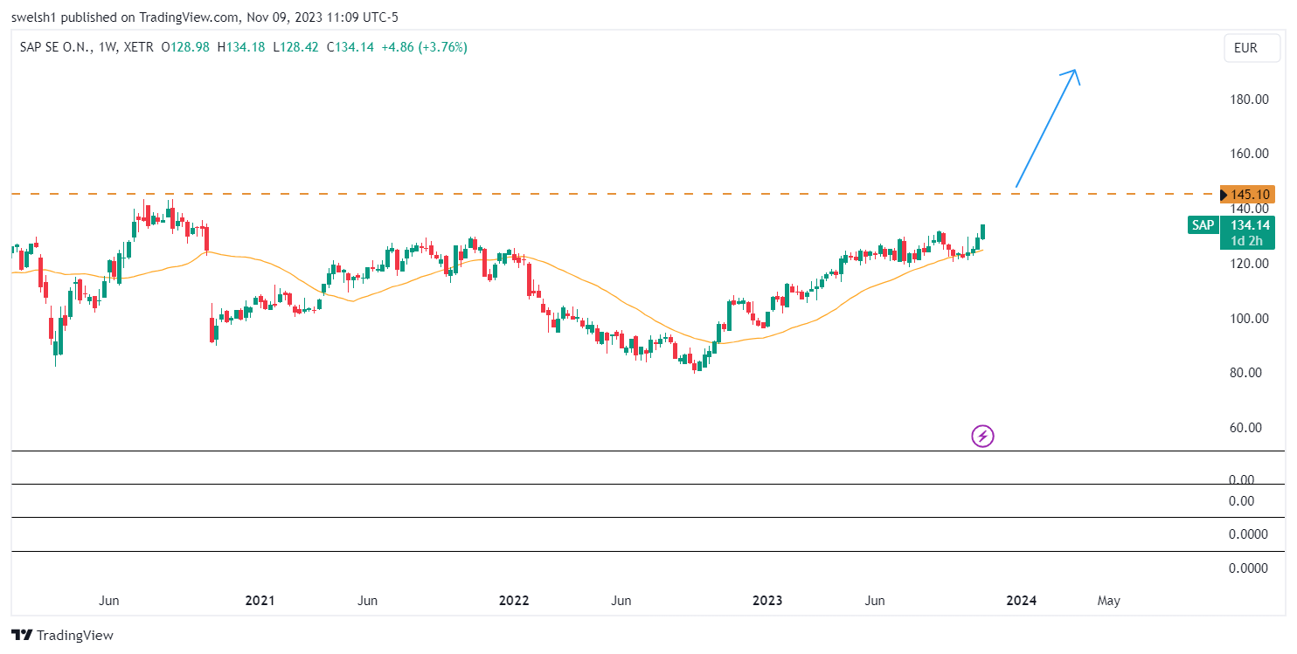Click the green SAP symbol label tag

point(1203,225)
